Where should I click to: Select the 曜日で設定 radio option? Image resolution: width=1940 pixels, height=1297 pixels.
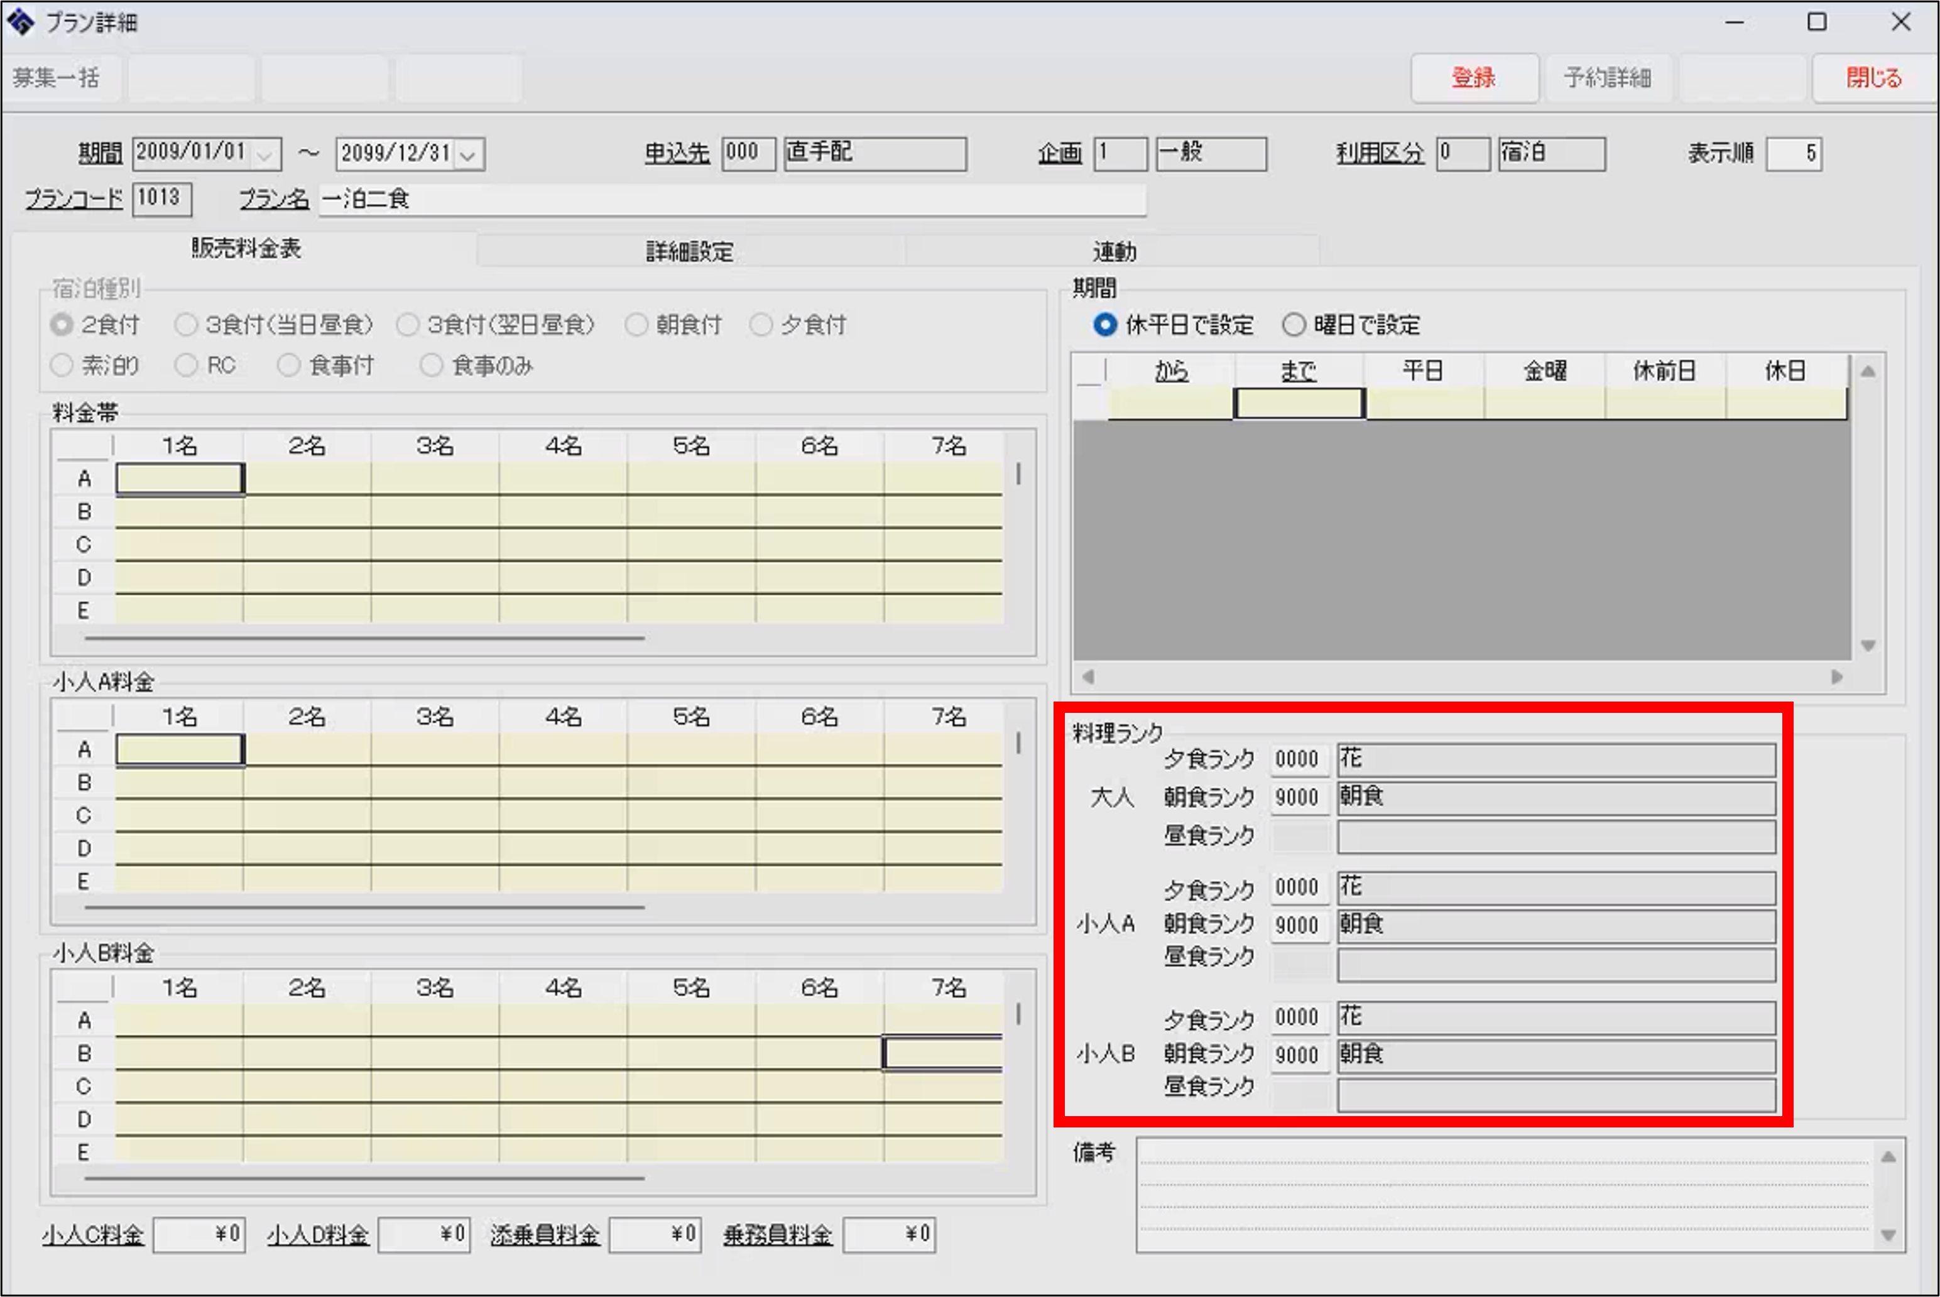(x=1294, y=324)
